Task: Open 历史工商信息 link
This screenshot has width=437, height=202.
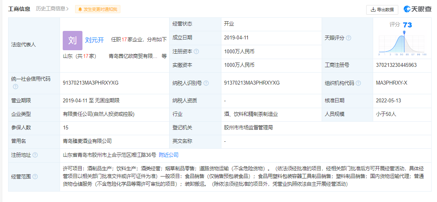Action: [52, 9]
